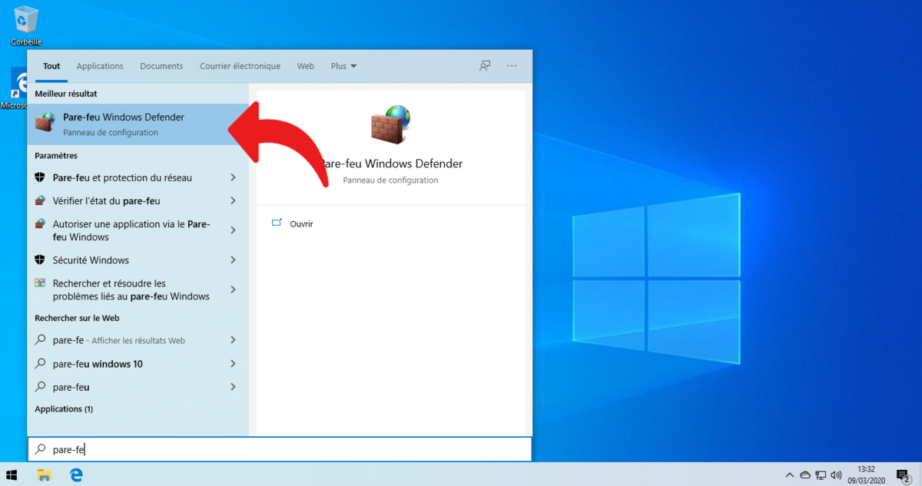Click shield icon beside Sécurité Windows

40,260
